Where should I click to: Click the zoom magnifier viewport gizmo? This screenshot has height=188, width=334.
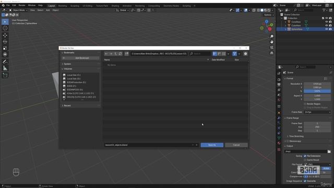271,37
